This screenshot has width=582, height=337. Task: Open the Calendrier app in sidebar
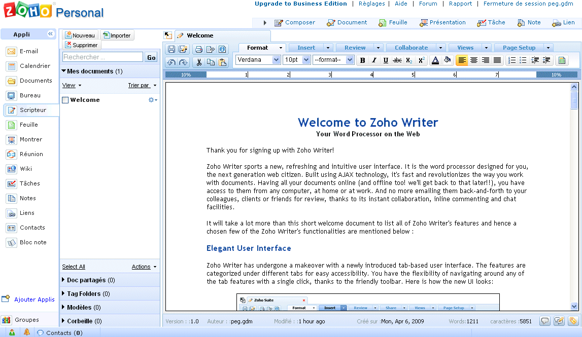35,66
